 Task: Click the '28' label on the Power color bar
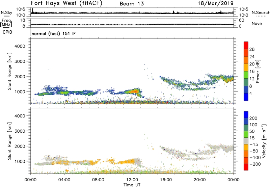[252, 49]
